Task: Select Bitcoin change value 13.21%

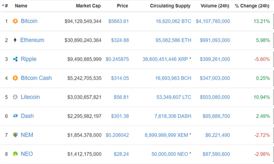Action: [x=262, y=21]
